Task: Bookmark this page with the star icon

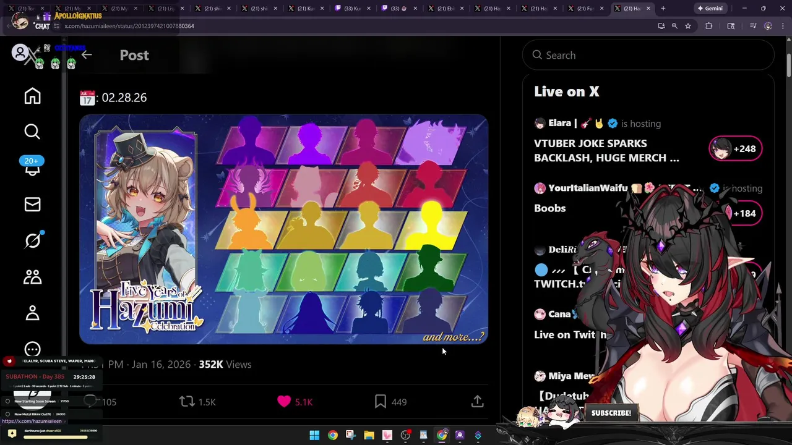Action: click(687, 26)
